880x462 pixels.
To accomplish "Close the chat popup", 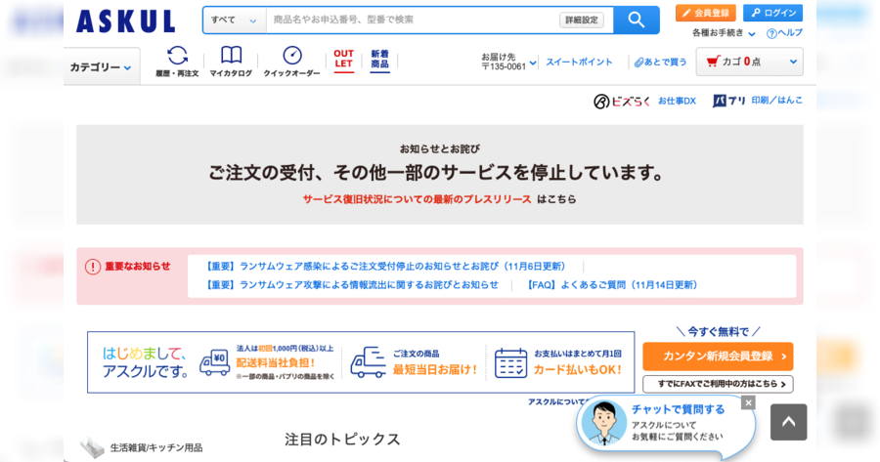I will pos(748,402).
